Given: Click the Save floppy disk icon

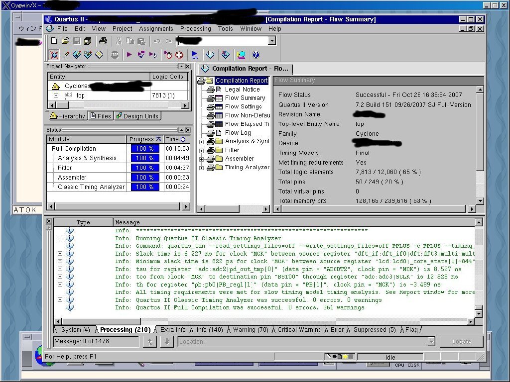Looking at the screenshot, I should (x=77, y=41).
